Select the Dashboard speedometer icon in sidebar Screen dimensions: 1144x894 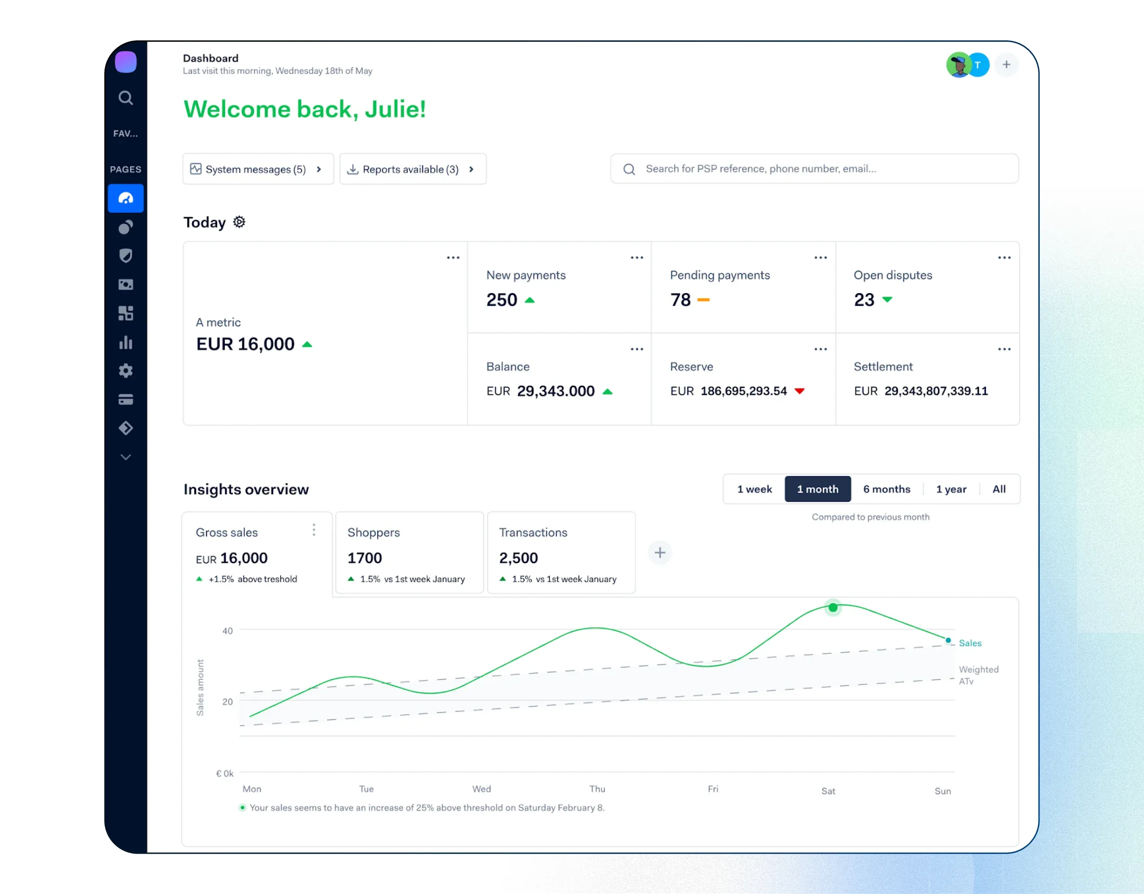tap(126, 198)
